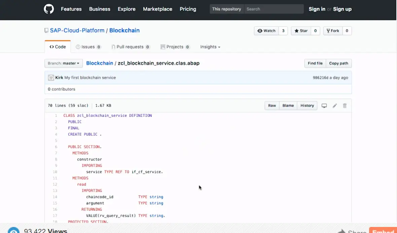The height and width of the screenshot is (233, 397).
Task: Click the 'constructor' method name
Action: 89,159
